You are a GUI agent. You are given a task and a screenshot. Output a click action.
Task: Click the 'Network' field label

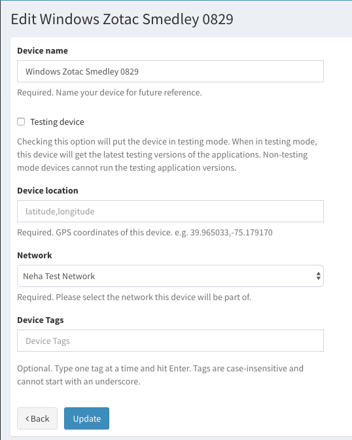coord(35,256)
